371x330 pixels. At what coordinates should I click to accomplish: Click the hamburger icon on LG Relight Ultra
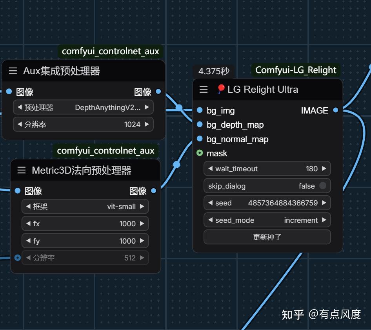coord(204,89)
